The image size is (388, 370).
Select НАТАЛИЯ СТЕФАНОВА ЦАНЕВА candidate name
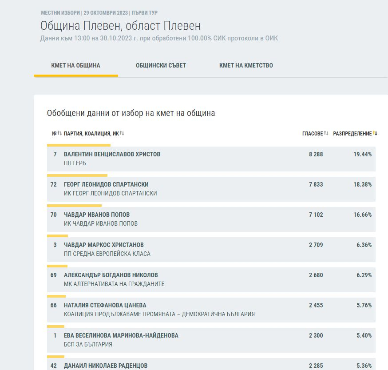[x=105, y=305]
